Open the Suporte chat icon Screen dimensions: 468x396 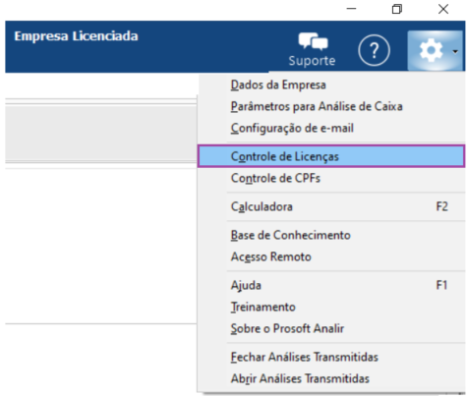point(313,42)
